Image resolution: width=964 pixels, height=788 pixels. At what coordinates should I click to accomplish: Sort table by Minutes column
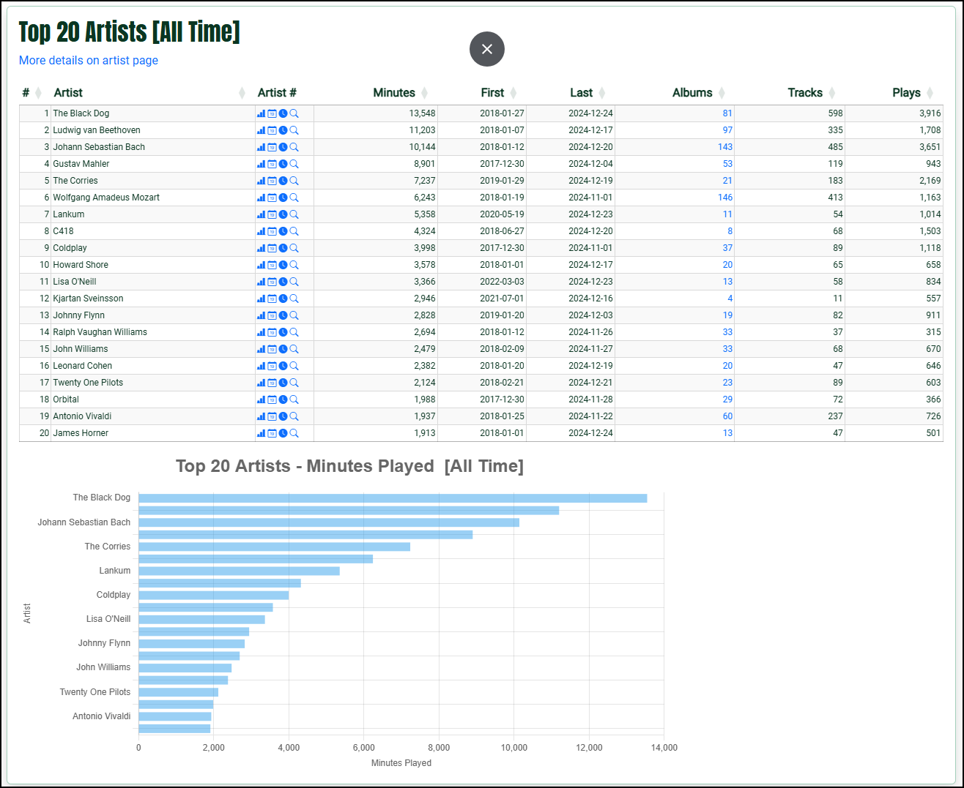click(400, 93)
